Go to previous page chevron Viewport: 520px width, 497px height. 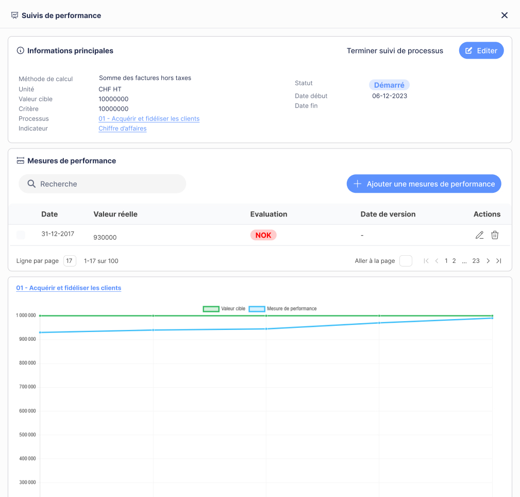(437, 261)
